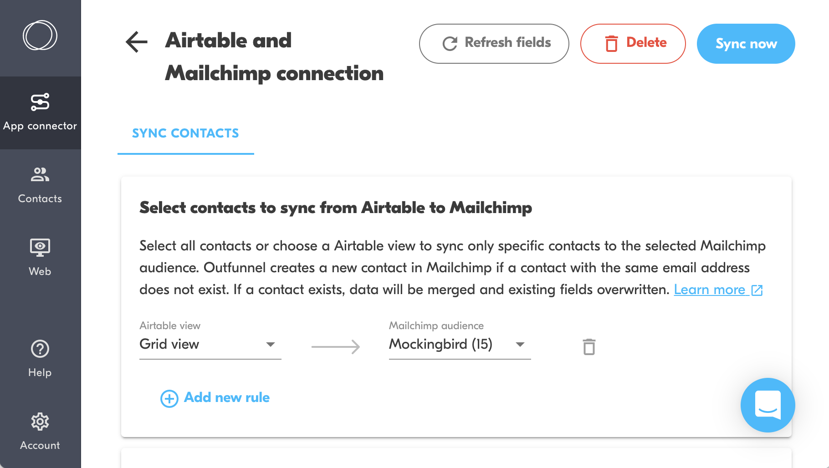Click the back arrow icon

[x=137, y=42]
